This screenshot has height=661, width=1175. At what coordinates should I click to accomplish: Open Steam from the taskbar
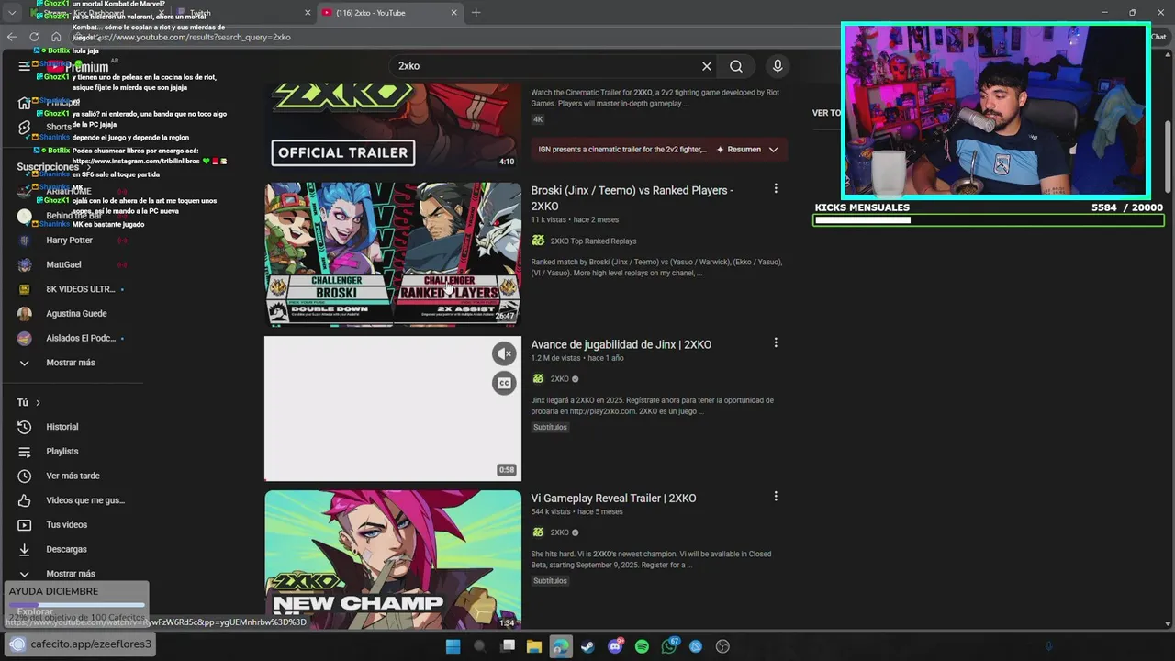coord(587,646)
